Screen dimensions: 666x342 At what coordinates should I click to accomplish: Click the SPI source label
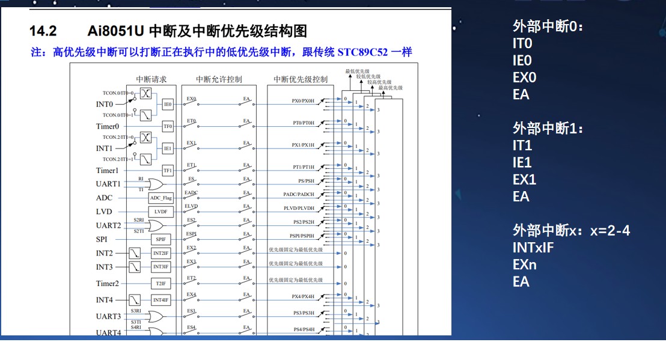102,239
